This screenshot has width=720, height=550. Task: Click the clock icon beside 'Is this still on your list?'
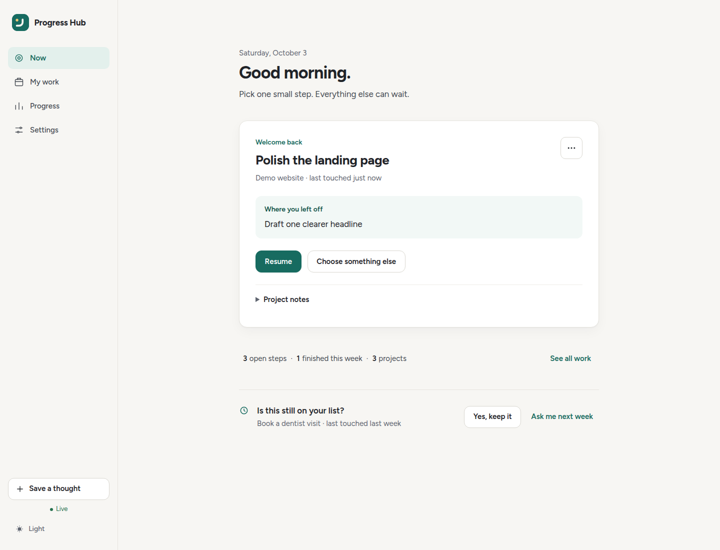click(244, 410)
